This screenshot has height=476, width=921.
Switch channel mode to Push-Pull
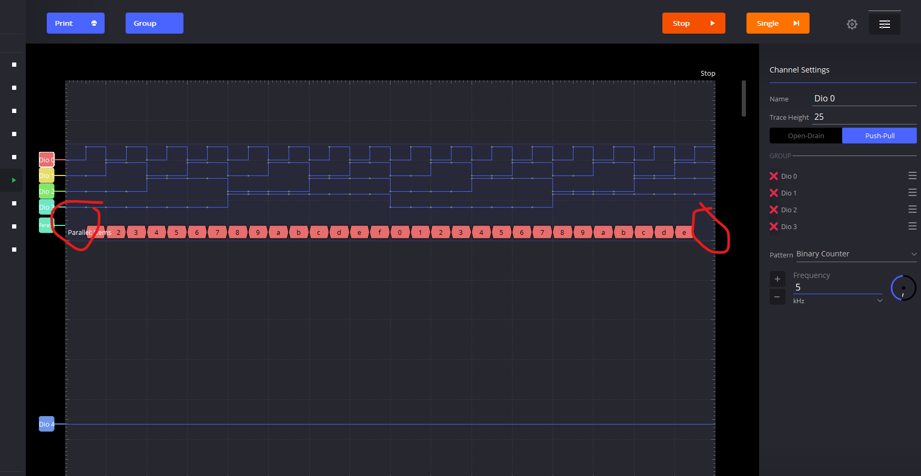(879, 136)
